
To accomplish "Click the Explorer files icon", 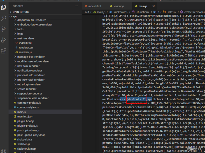I will click(x=4, y=7).
